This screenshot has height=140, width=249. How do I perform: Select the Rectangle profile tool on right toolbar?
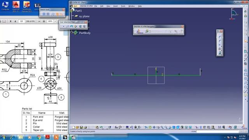point(245,74)
